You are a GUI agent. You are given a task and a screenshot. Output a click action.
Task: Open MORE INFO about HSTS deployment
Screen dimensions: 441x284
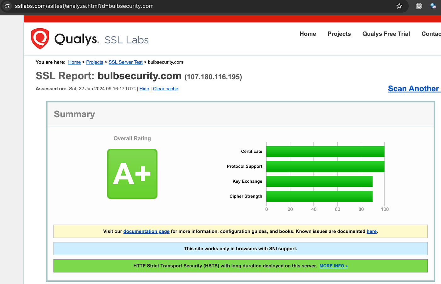333,266
